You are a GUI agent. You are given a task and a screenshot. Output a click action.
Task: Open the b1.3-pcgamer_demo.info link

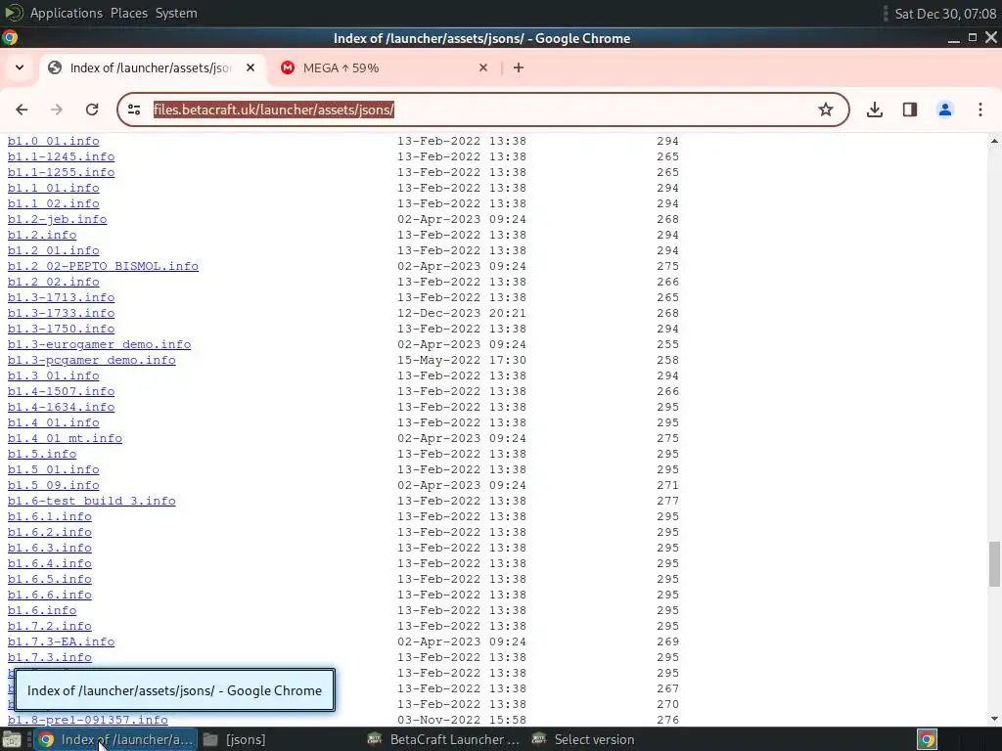tap(91, 360)
